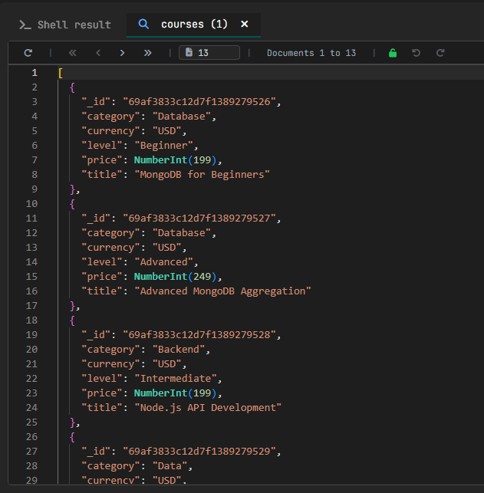Click the closing brace on line 9
Screen dimensions: 484x493
click(x=73, y=189)
